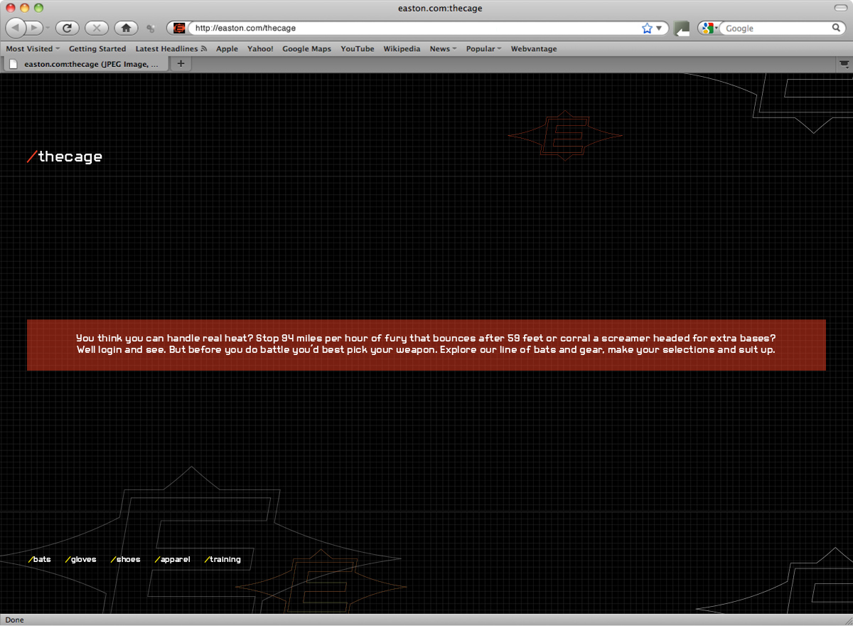Click the browser Back button
853x626 pixels.
tap(16, 28)
